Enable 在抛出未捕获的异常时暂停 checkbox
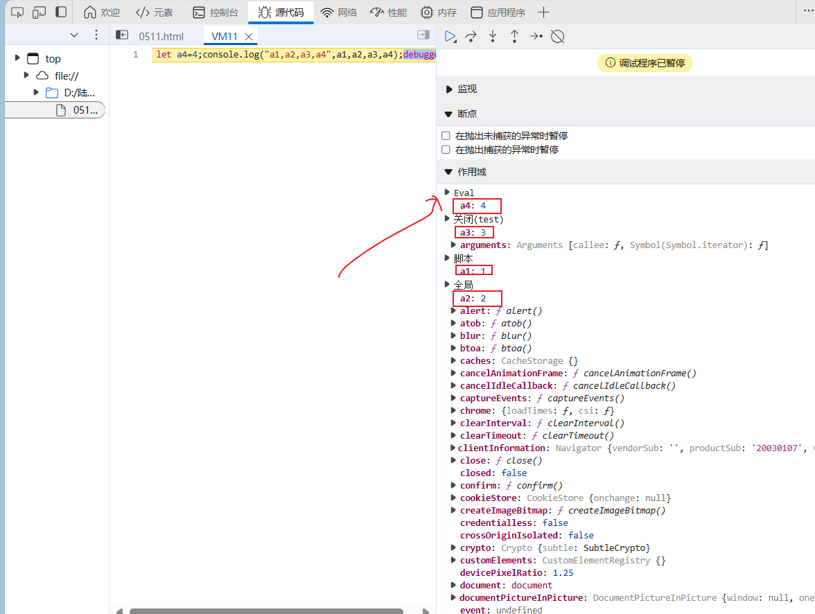The width and height of the screenshot is (815, 614). [x=446, y=136]
